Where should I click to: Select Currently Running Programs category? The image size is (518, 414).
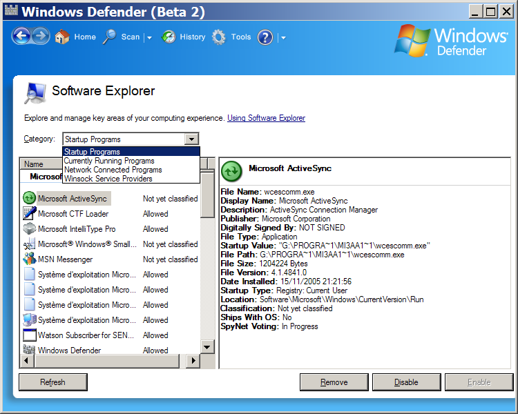[131, 161]
